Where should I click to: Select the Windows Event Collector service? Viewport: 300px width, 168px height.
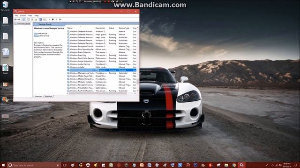[x=102, y=52]
